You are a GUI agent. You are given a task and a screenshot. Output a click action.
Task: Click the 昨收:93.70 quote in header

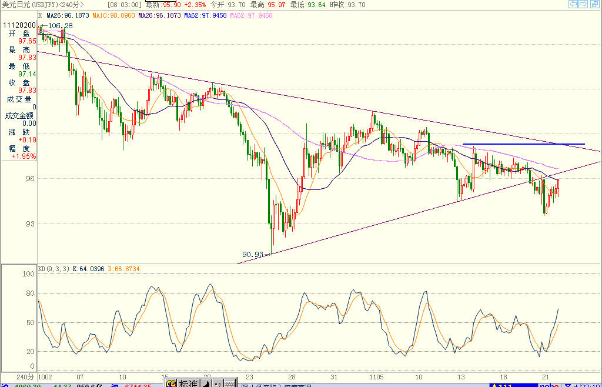point(347,5)
